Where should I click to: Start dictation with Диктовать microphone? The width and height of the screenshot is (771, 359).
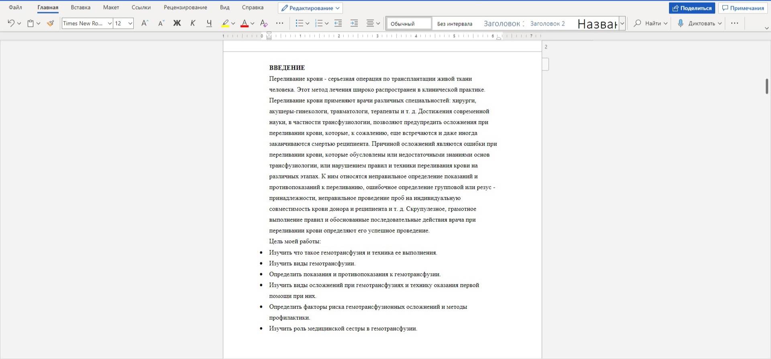coord(696,23)
